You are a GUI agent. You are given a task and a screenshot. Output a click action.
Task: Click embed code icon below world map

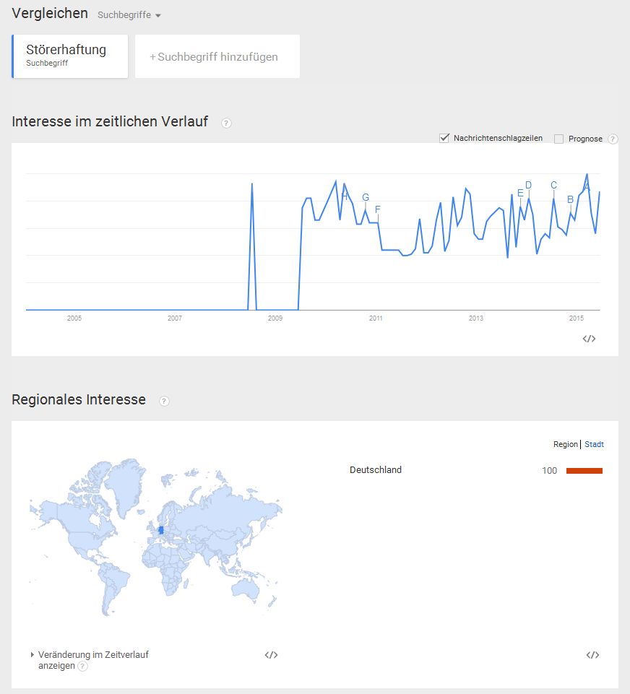272,654
